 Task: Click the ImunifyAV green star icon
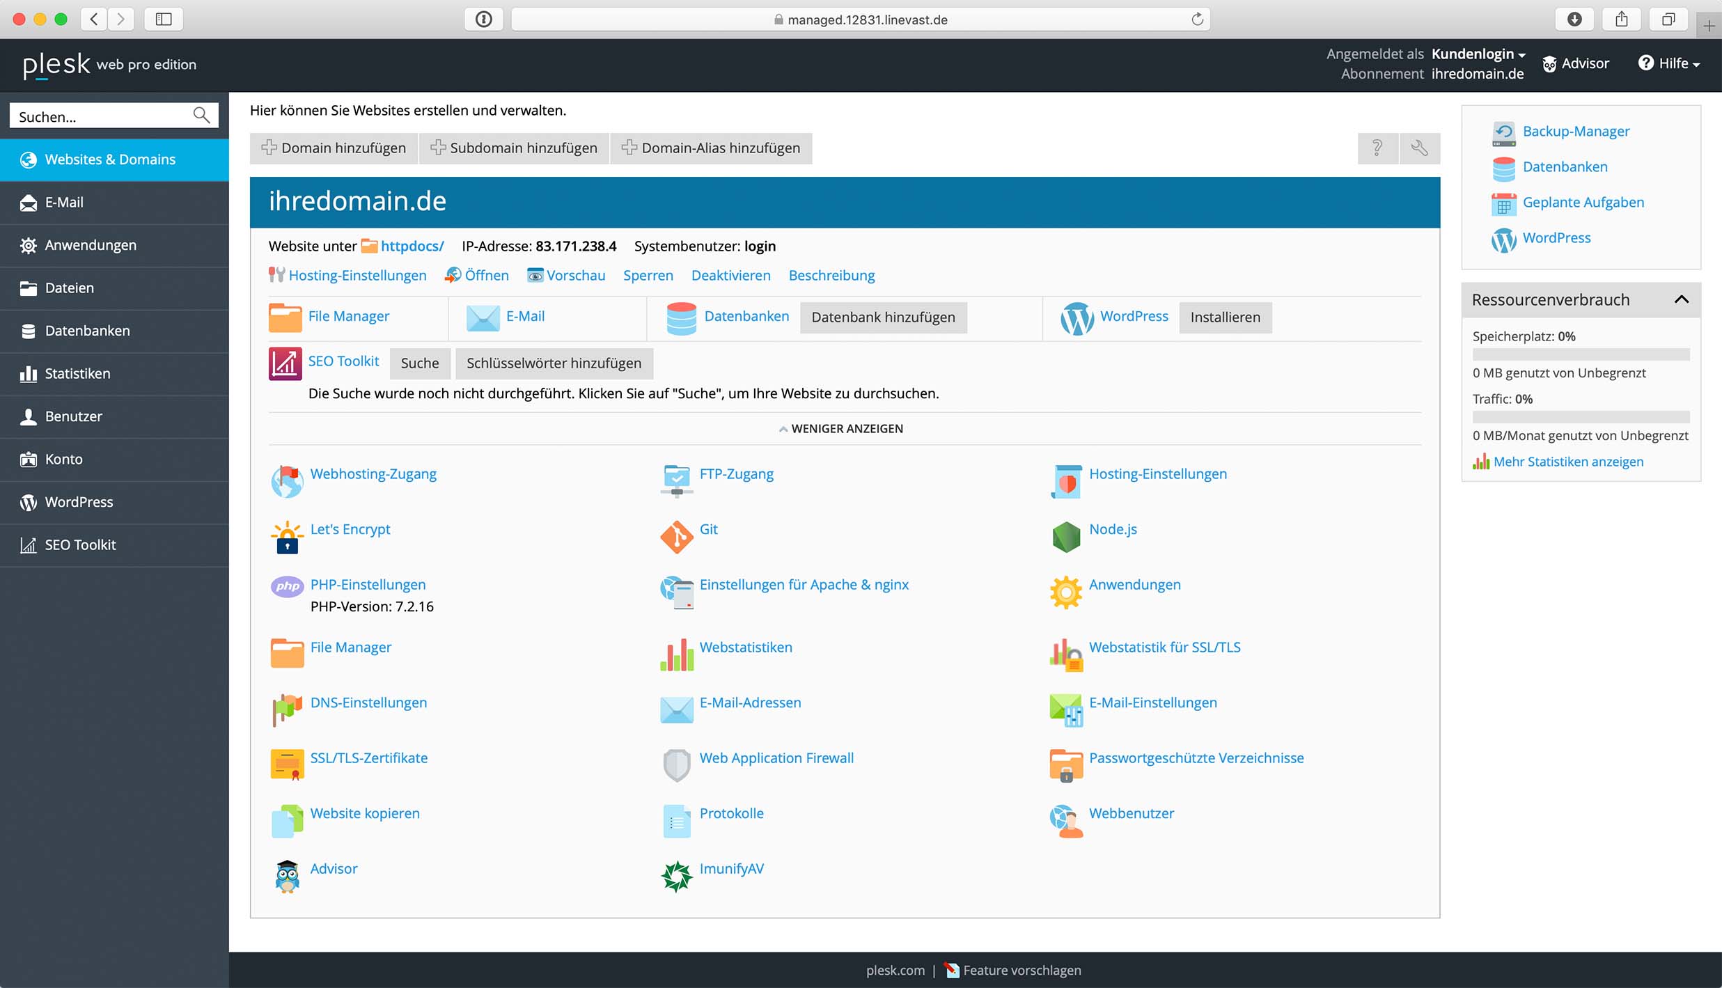coord(677,877)
